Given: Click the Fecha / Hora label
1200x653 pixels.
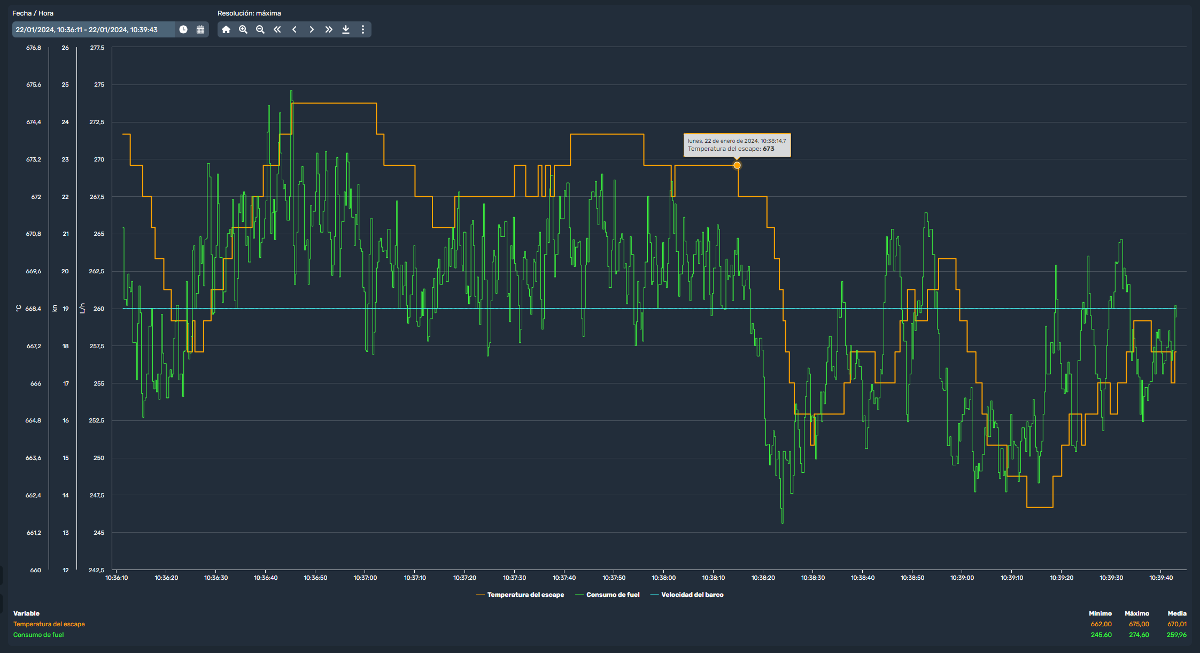Looking at the screenshot, I should tap(33, 13).
